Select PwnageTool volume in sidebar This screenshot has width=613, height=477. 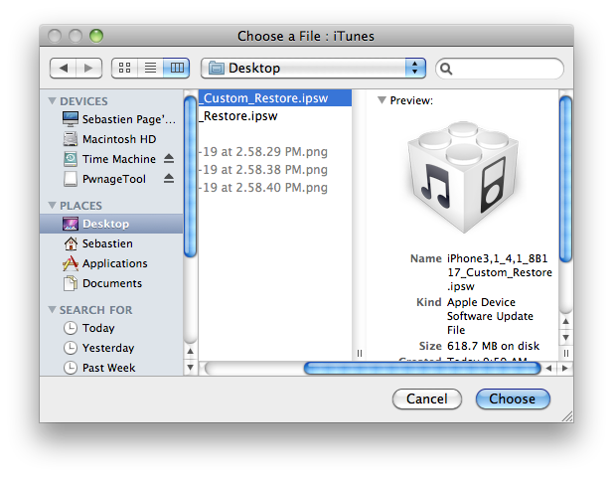[x=111, y=179]
